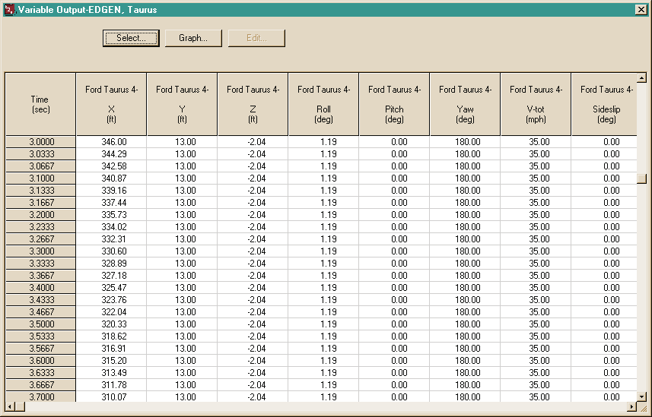Select row header 3.4667
Image resolution: width=652 pixels, height=417 pixels.
pyautogui.click(x=40, y=312)
